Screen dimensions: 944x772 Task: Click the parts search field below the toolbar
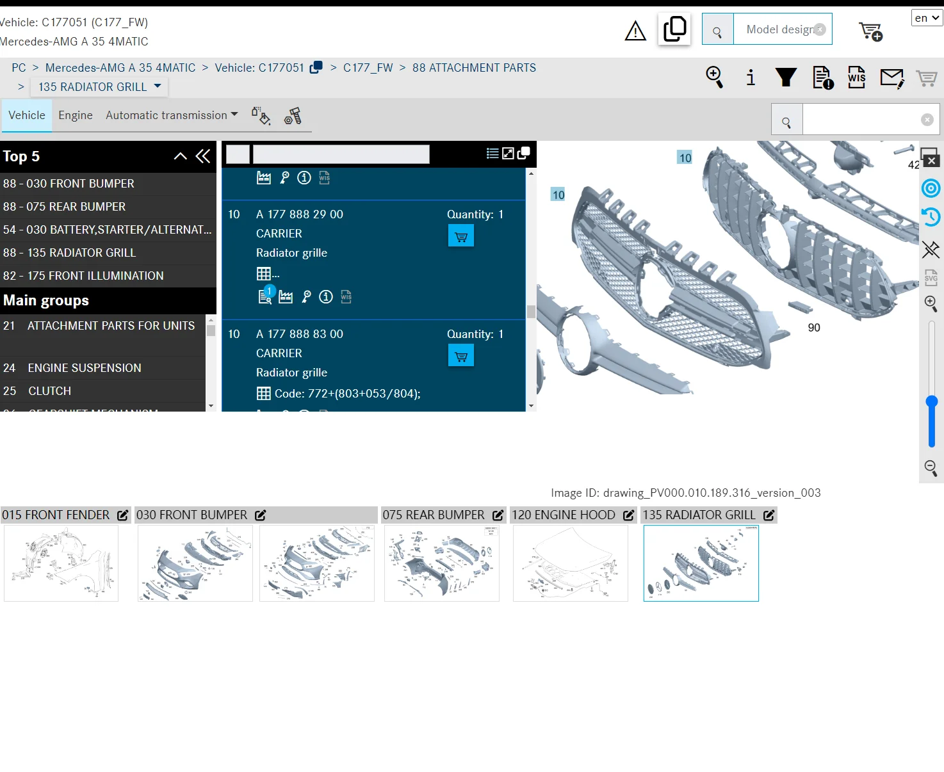point(870,120)
